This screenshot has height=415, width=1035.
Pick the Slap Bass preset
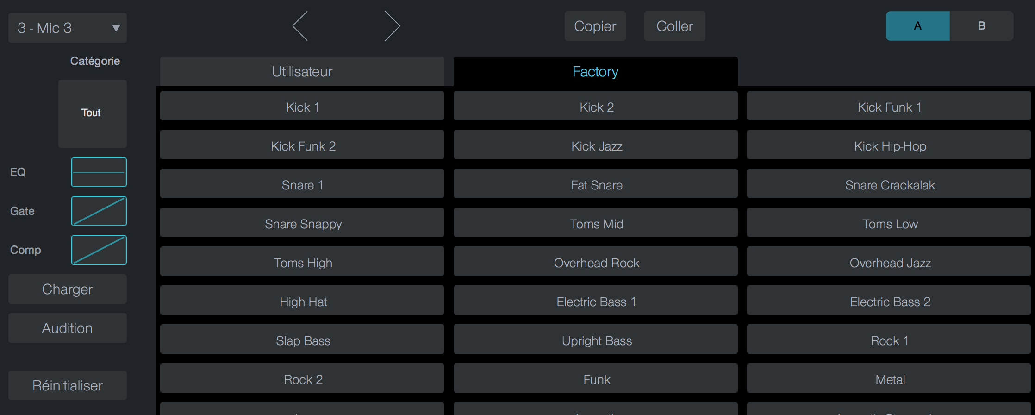tap(302, 339)
